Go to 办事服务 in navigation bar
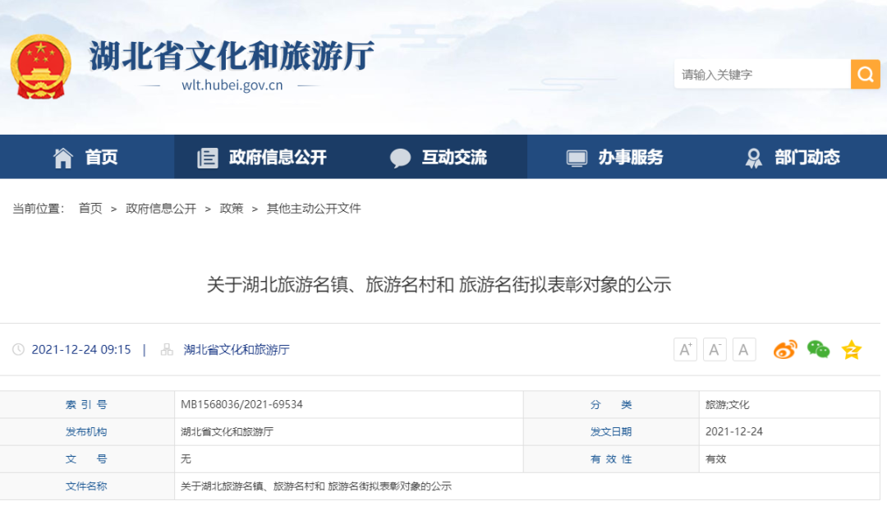 (x=615, y=158)
